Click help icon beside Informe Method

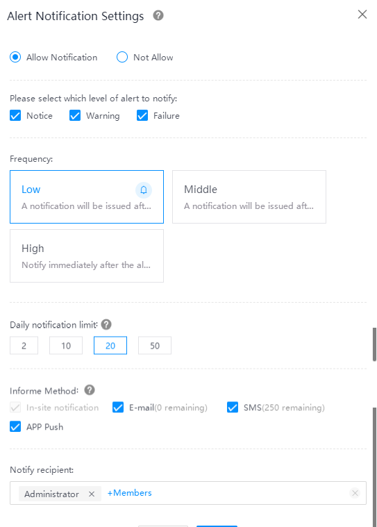(90, 390)
